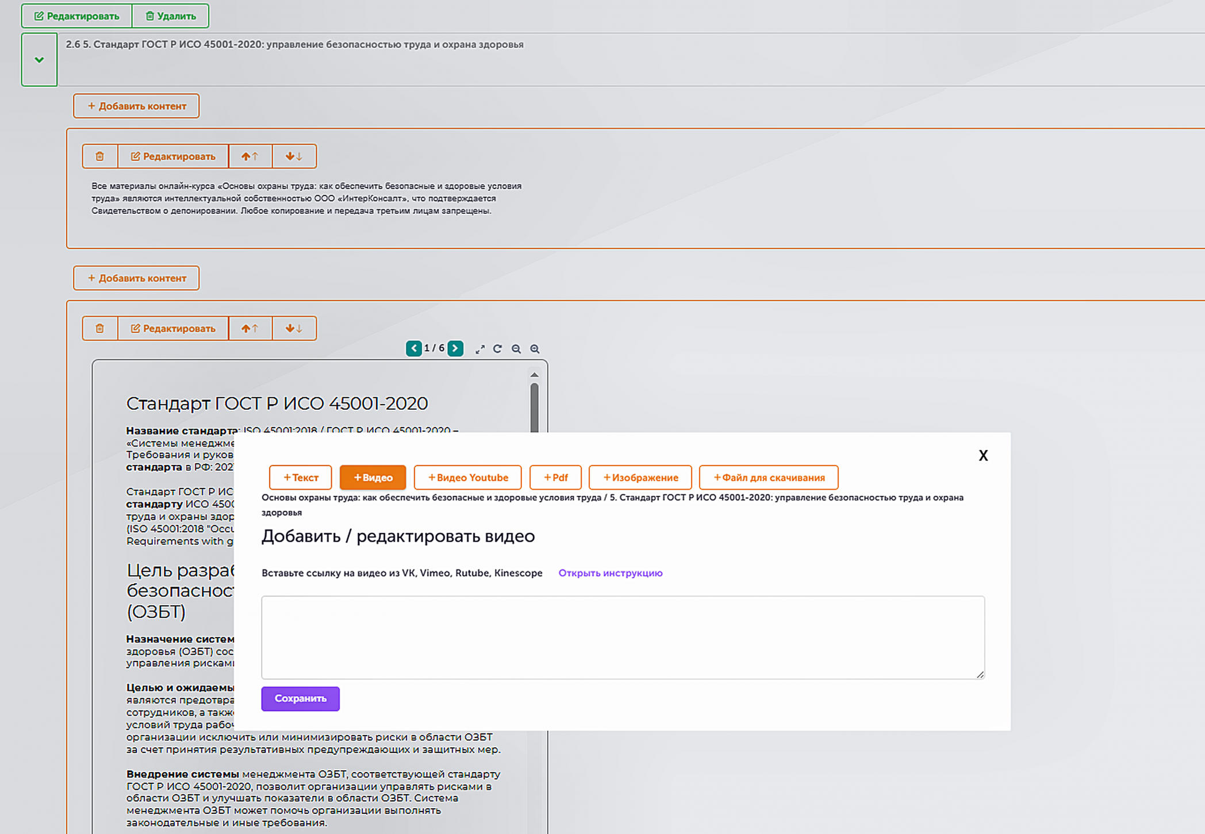The width and height of the screenshot is (1205, 834).
Task: Select the +Изображение tab
Action: click(640, 478)
